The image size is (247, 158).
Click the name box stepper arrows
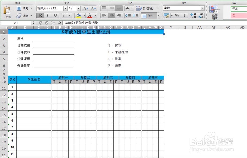point(33,23)
